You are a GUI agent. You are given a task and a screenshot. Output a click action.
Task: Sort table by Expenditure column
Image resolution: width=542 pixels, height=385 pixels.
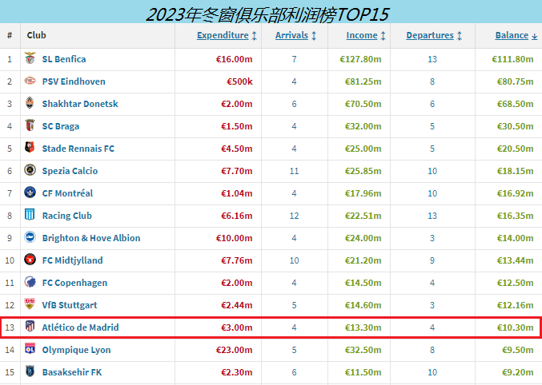(223, 35)
